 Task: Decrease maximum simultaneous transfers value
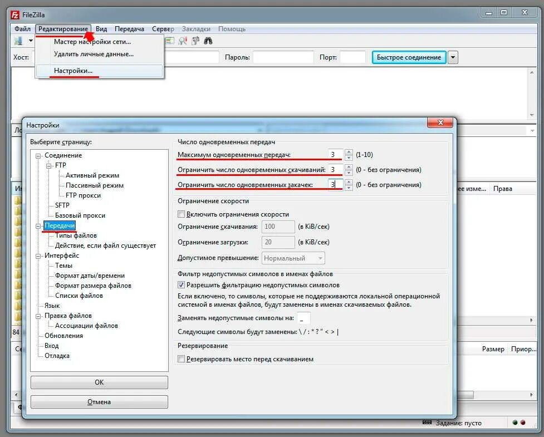(349, 158)
